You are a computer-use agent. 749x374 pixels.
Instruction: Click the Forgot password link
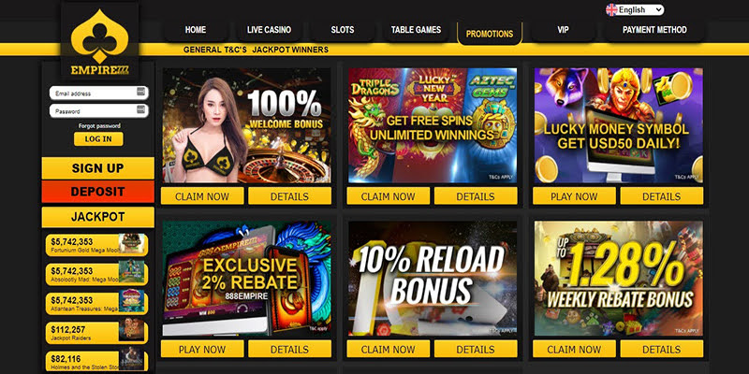click(x=99, y=126)
